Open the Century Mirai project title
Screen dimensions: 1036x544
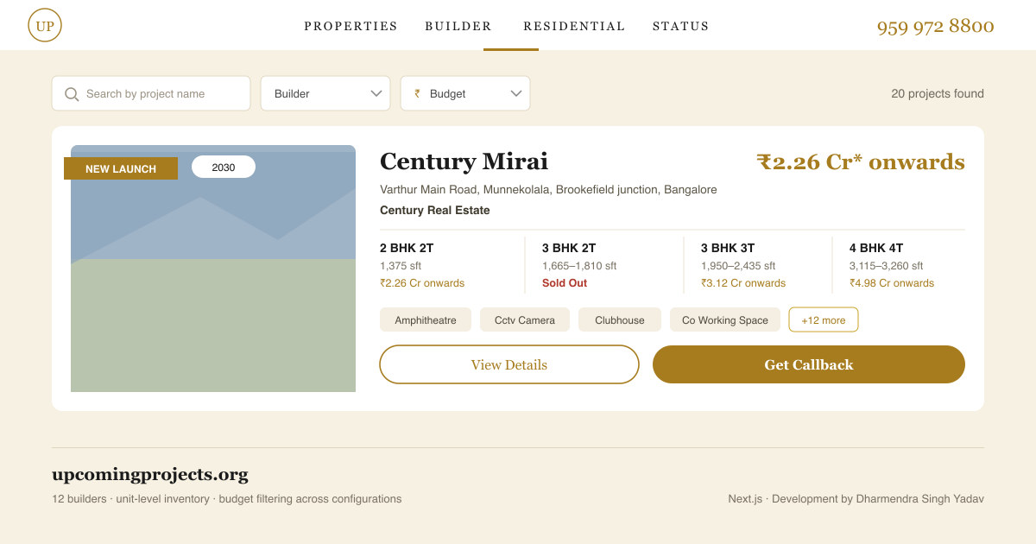464,161
